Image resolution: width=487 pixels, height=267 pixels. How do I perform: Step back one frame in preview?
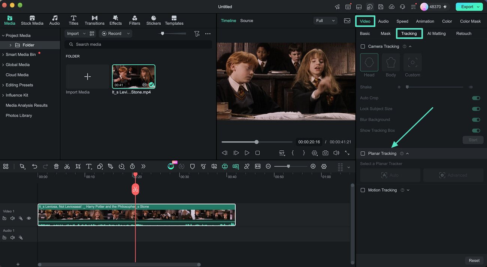tap(225, 153)
